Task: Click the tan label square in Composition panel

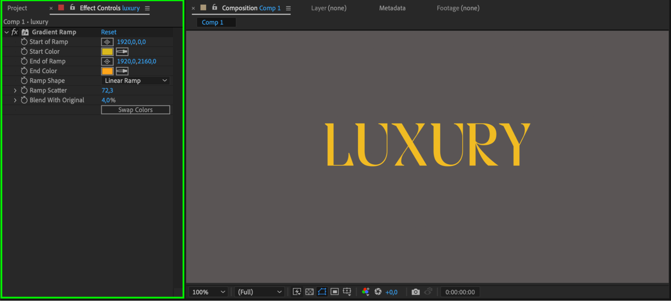Action: click(203, 8)
